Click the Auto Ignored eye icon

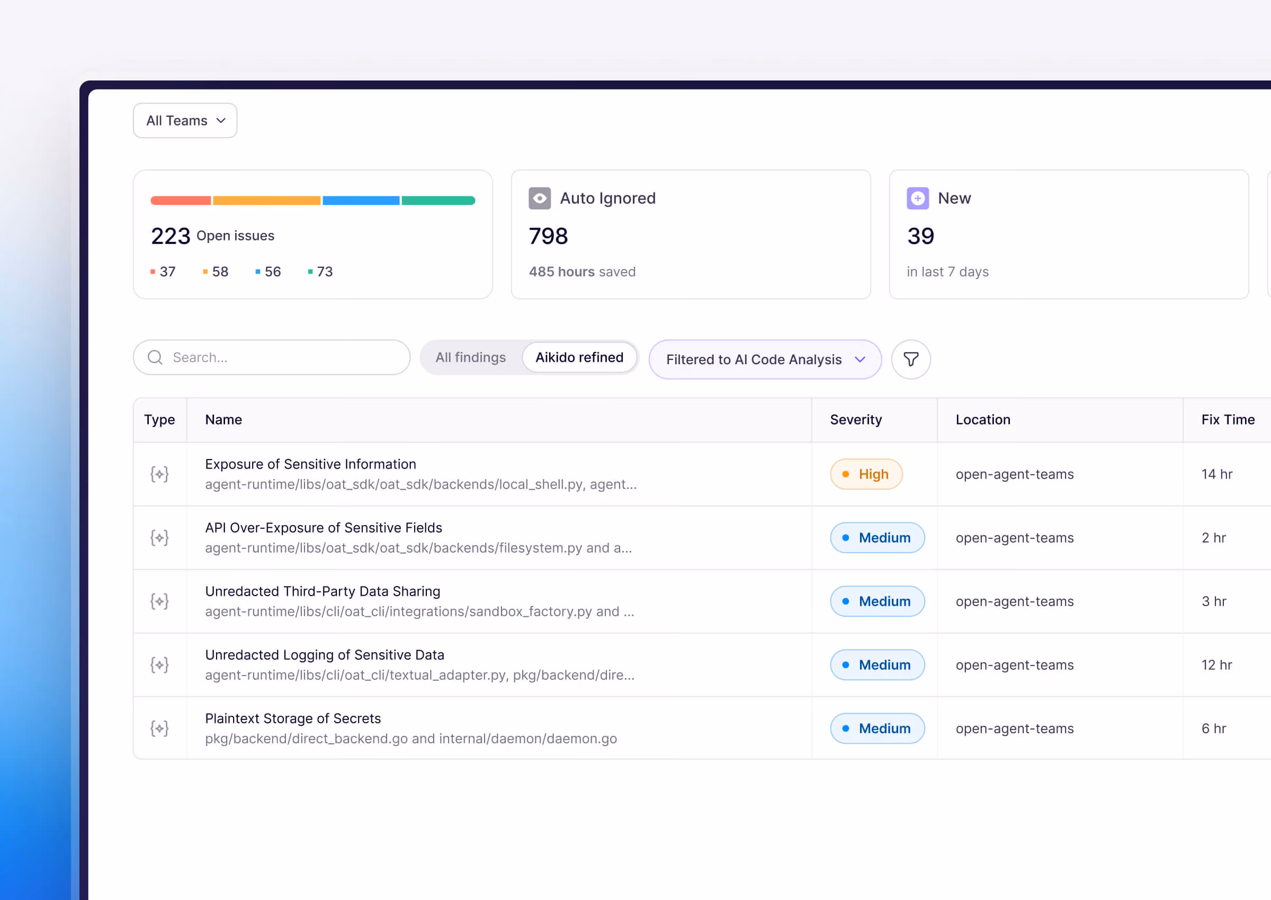coord(539,198)
